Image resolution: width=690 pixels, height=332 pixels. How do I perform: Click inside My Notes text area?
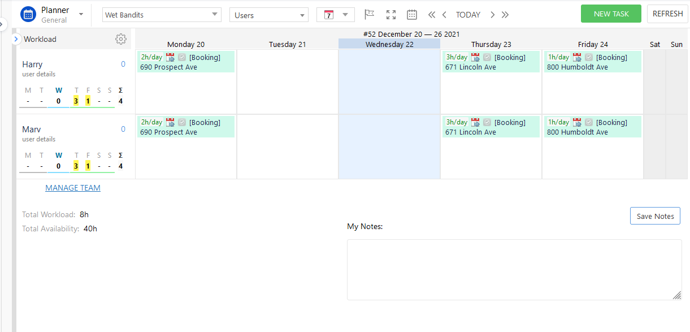click(514, 269)
